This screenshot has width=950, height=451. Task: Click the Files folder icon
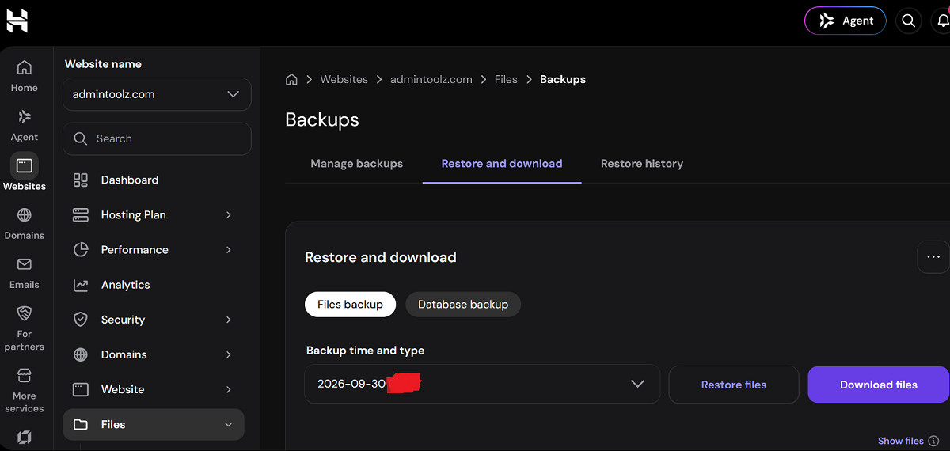pos(81,425)
